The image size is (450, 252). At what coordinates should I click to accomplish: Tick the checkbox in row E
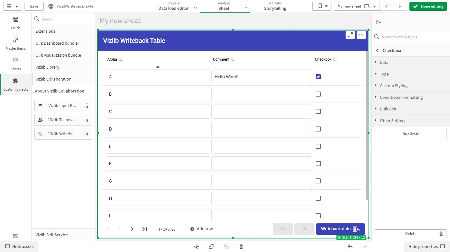318,146
